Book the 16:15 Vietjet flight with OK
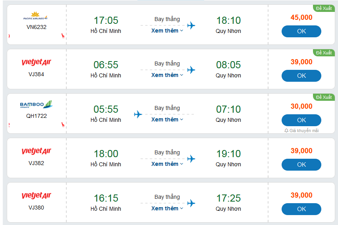 [301, 209]
